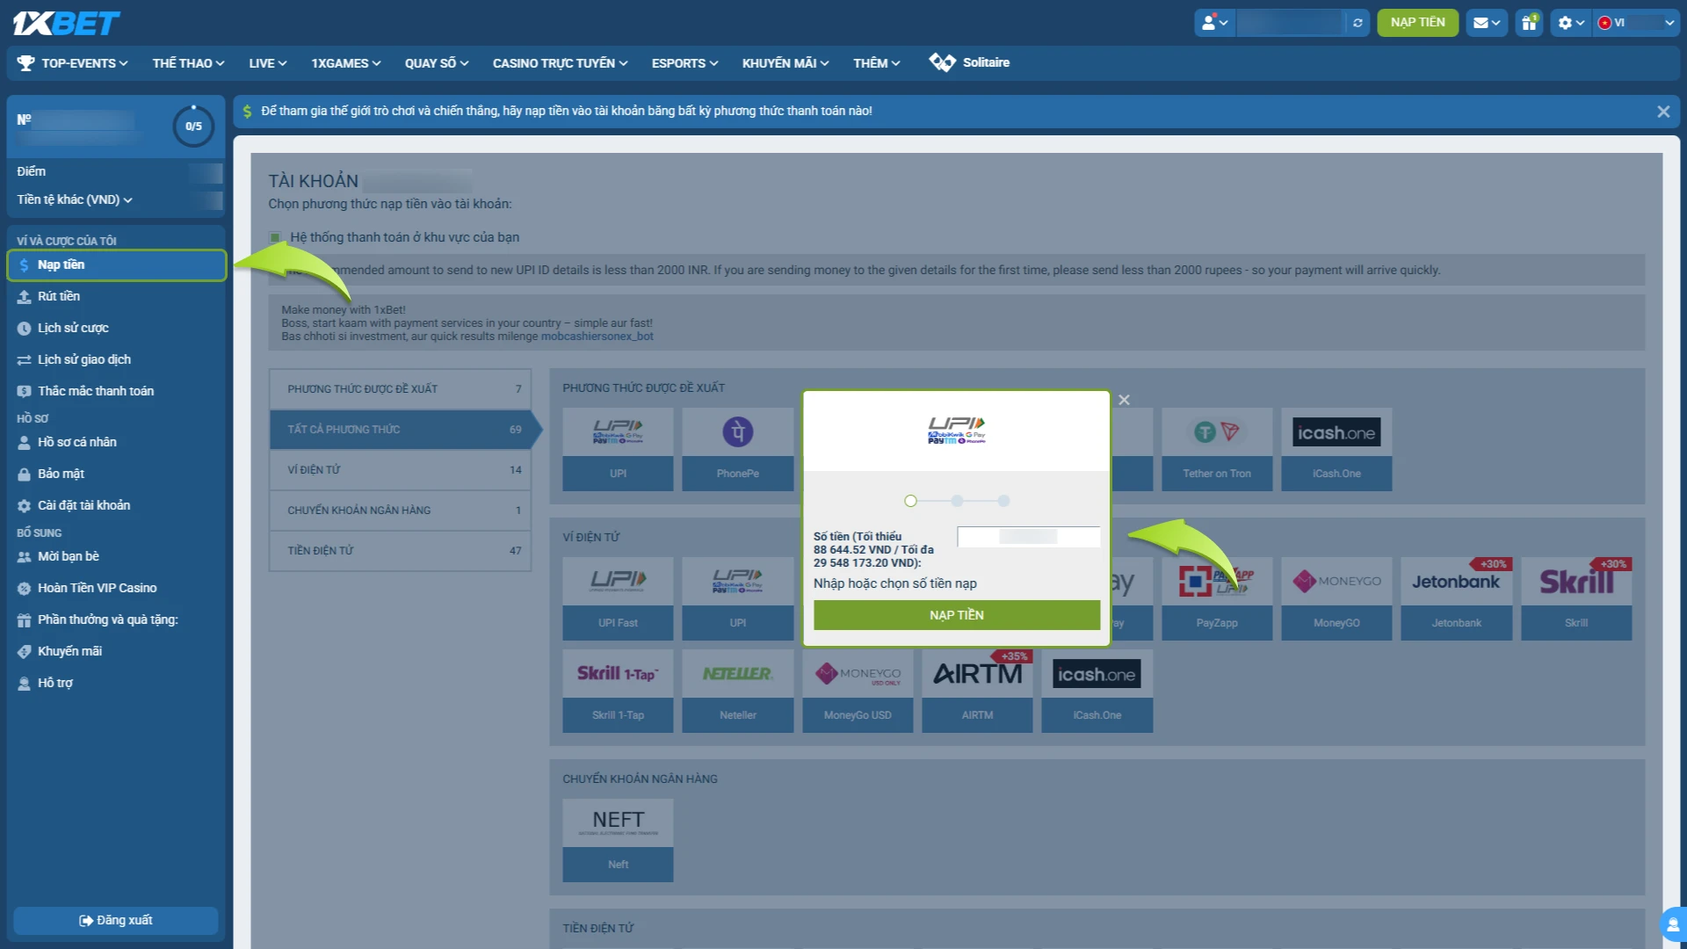
Task: Open Cài đặt tài khoản account settings
Action: (x=117, y=506)
